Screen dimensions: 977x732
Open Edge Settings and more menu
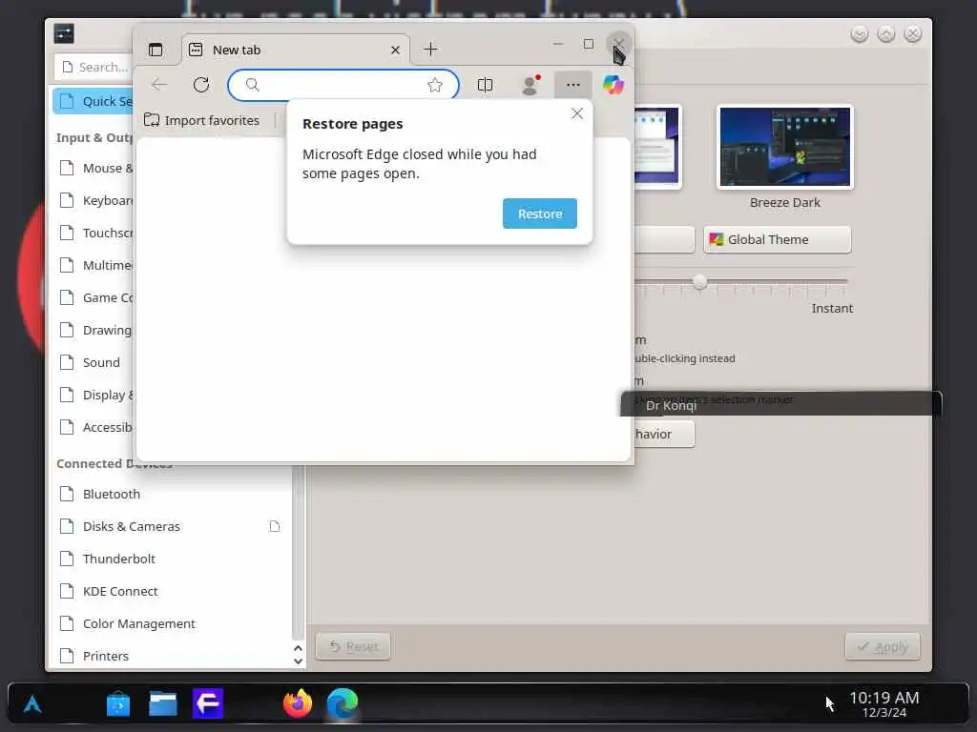click(573, 85)
